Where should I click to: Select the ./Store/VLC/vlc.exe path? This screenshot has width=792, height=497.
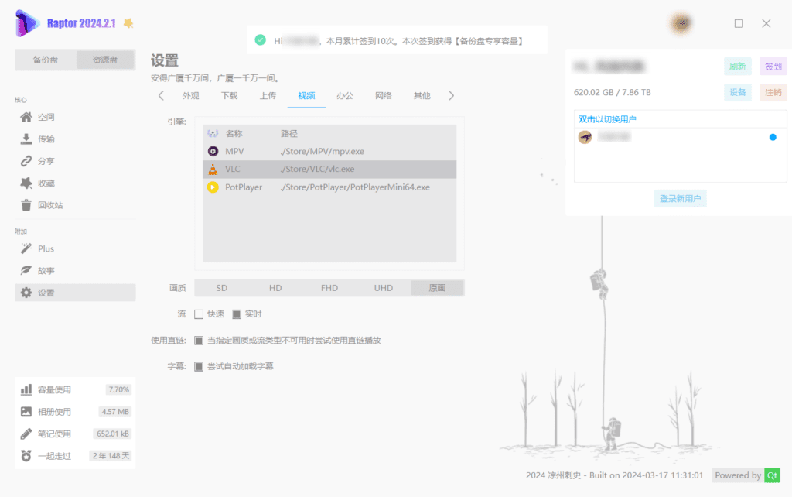pyautogui.click(x=317, y=169)
